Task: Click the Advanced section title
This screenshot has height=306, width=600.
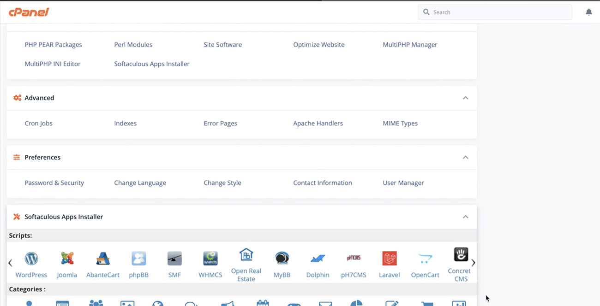Action: click(39, 98)
